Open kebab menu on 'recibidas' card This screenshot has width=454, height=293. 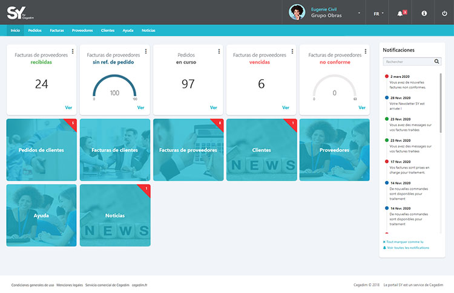[73, 51]
